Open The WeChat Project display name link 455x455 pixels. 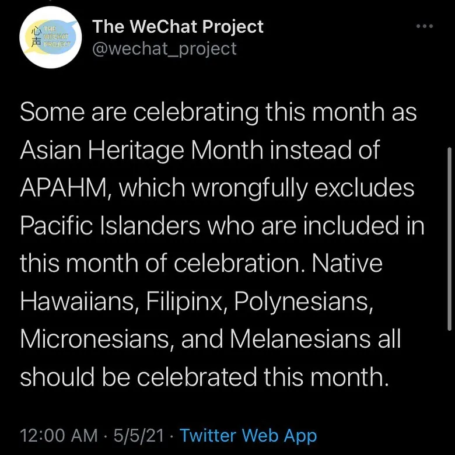pyautogui.click(x=178, y=26)
